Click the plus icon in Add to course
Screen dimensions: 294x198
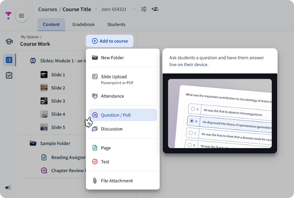coord(95,41)
